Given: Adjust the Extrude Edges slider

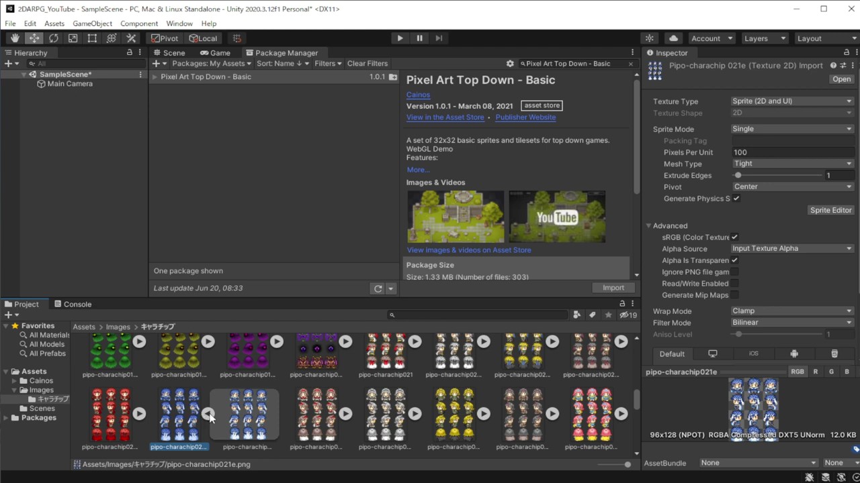Looking at the screenshot, I should [x=778, y=175].
